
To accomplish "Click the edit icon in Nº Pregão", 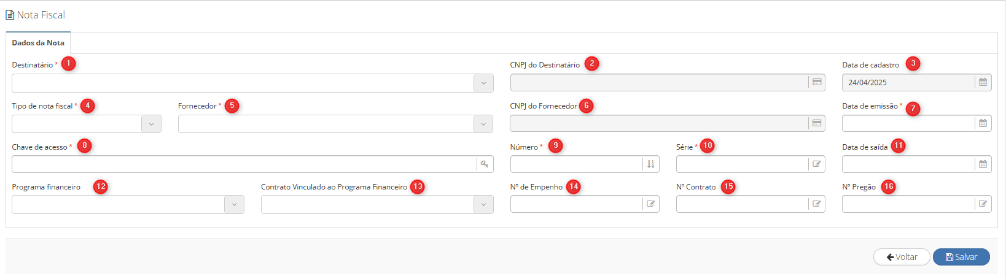I will (983, 204).
